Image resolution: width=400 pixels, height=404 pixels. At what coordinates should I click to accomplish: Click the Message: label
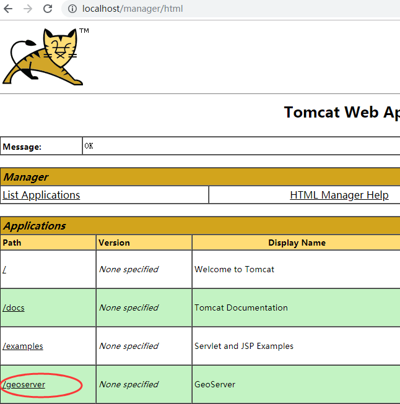tap(22, 147)
